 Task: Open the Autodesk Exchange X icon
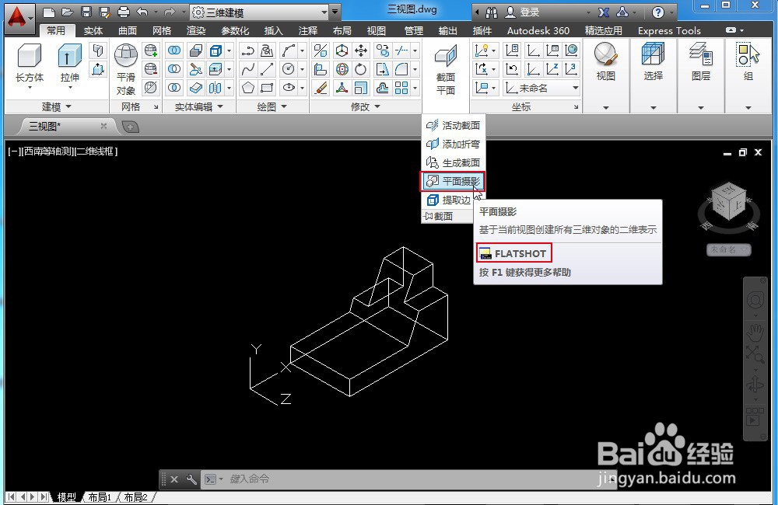tap(604, 12)
